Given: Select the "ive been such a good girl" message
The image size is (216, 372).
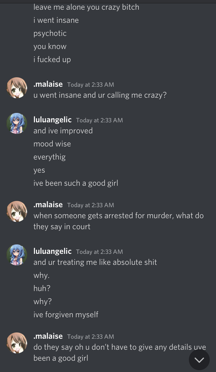Looking at the screenshot, I should 76,183.
